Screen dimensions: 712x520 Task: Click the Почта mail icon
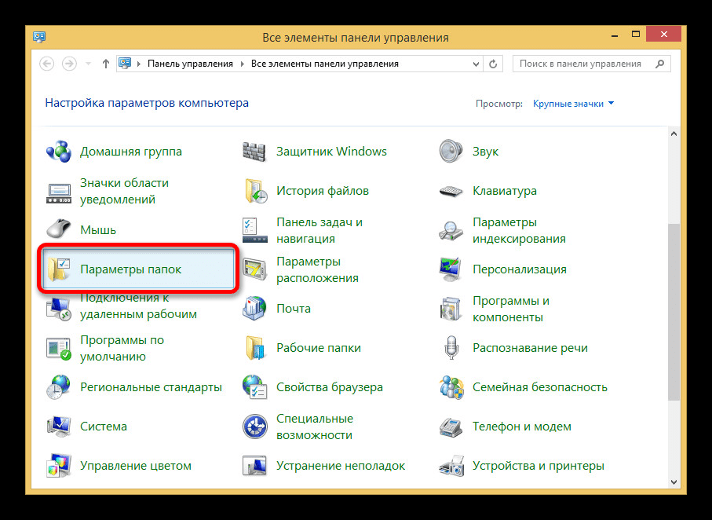tap(255, 309)
